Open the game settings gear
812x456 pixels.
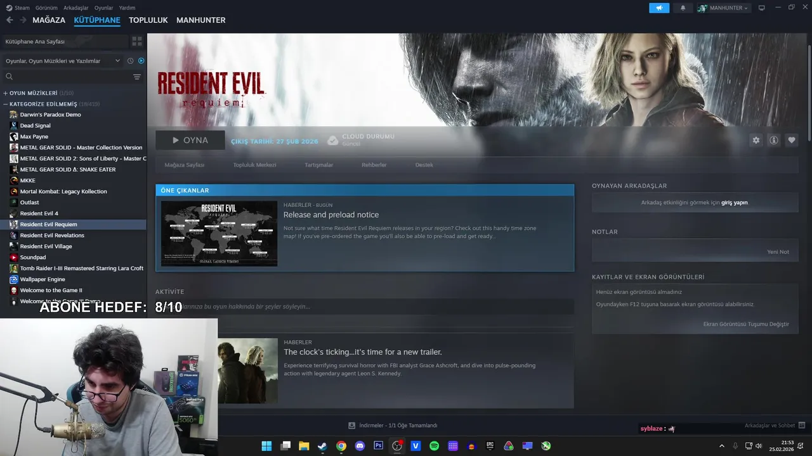[x=756, y=141]
